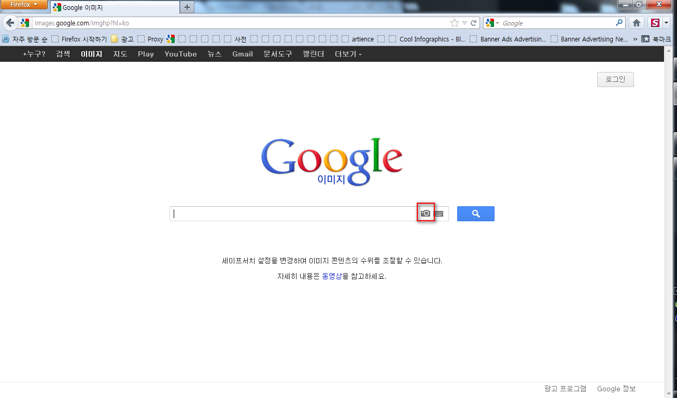Select 검색 in the Google bar
The width and height of the screenshot is (677, 398).
pyautogui.click(x=63, y=54)
